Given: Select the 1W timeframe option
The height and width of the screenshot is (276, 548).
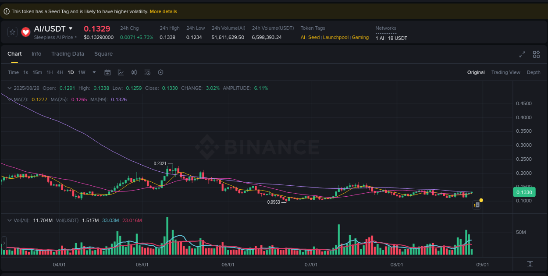Looking at the screenshot, I should [82, 72].
